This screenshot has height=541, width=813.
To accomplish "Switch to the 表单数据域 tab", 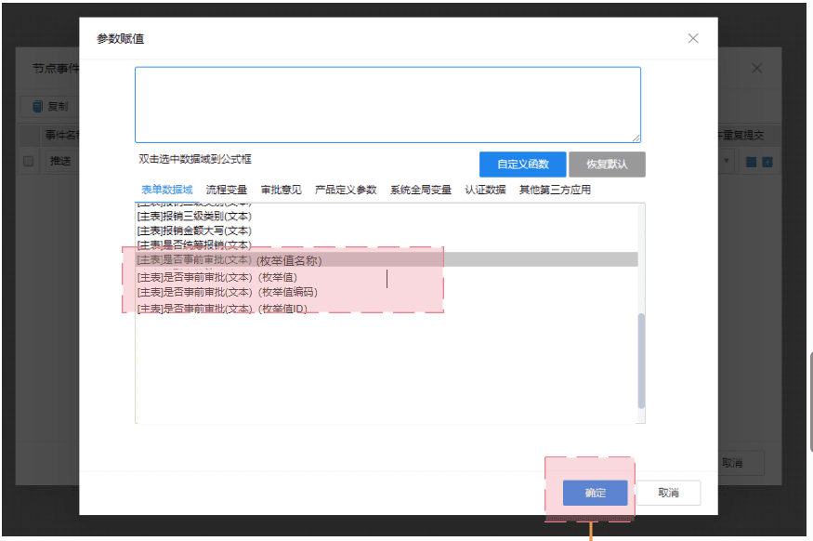I will 167,190.
